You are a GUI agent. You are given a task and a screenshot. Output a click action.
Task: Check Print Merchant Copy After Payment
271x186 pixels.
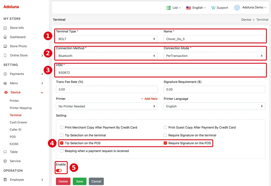point(62,127)
